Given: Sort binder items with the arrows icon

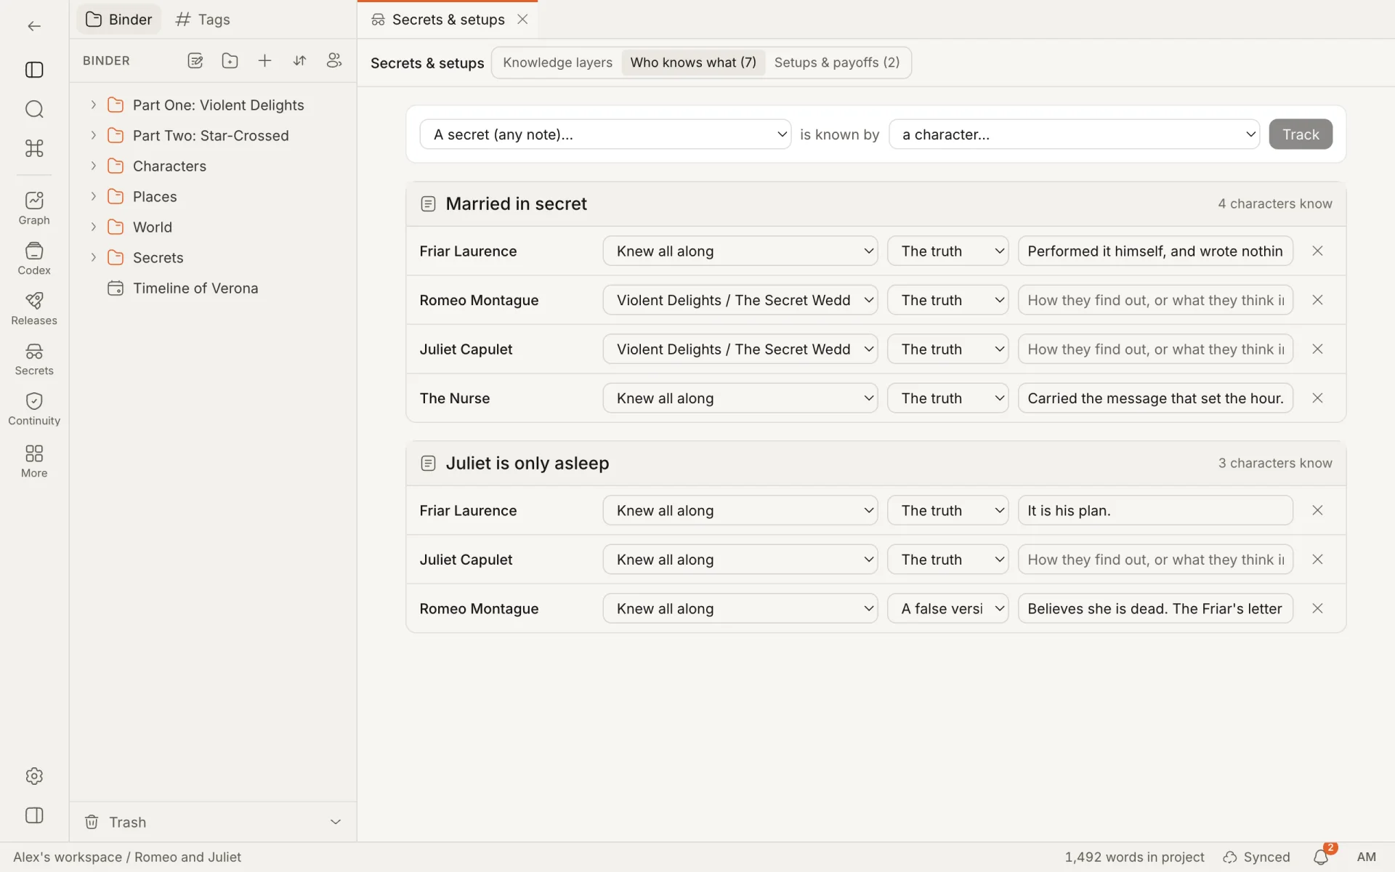Looking at the screenshot, I should tap(299, 61).
